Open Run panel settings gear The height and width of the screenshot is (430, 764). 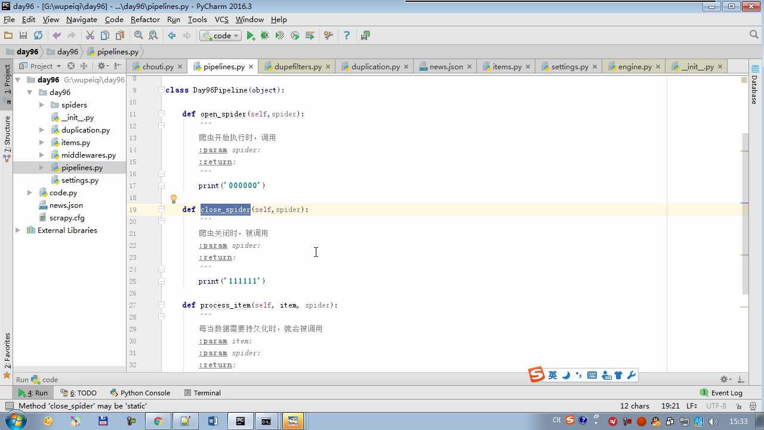[725, 379]
